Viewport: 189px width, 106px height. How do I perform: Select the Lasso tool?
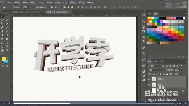[2, 20]
